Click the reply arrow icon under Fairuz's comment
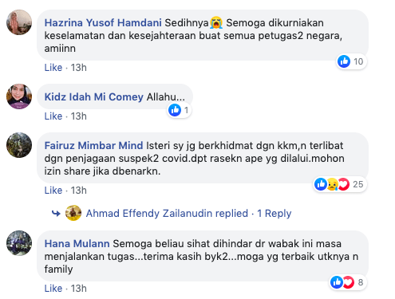395x299 pixels. pyautogui.click(x=56, y=213)
